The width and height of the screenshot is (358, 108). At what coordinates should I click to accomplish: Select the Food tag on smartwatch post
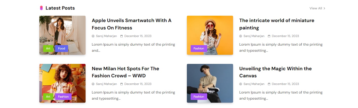click(x=61, y=48)
